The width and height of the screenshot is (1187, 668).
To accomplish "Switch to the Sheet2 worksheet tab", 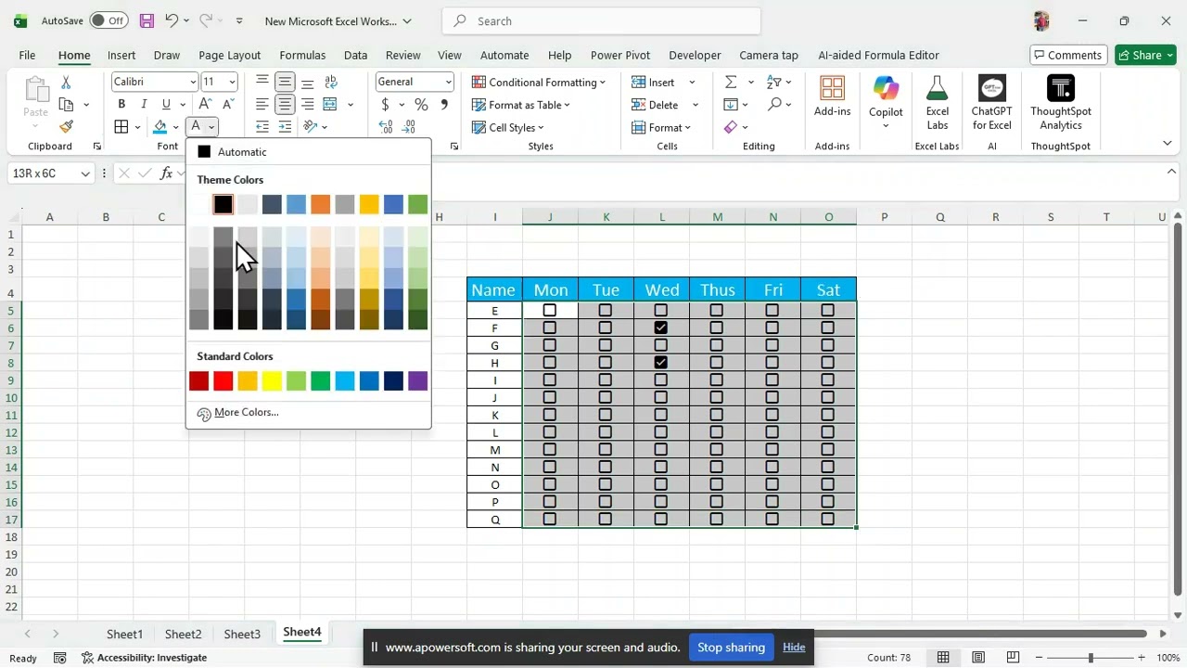I will [183, 634].
